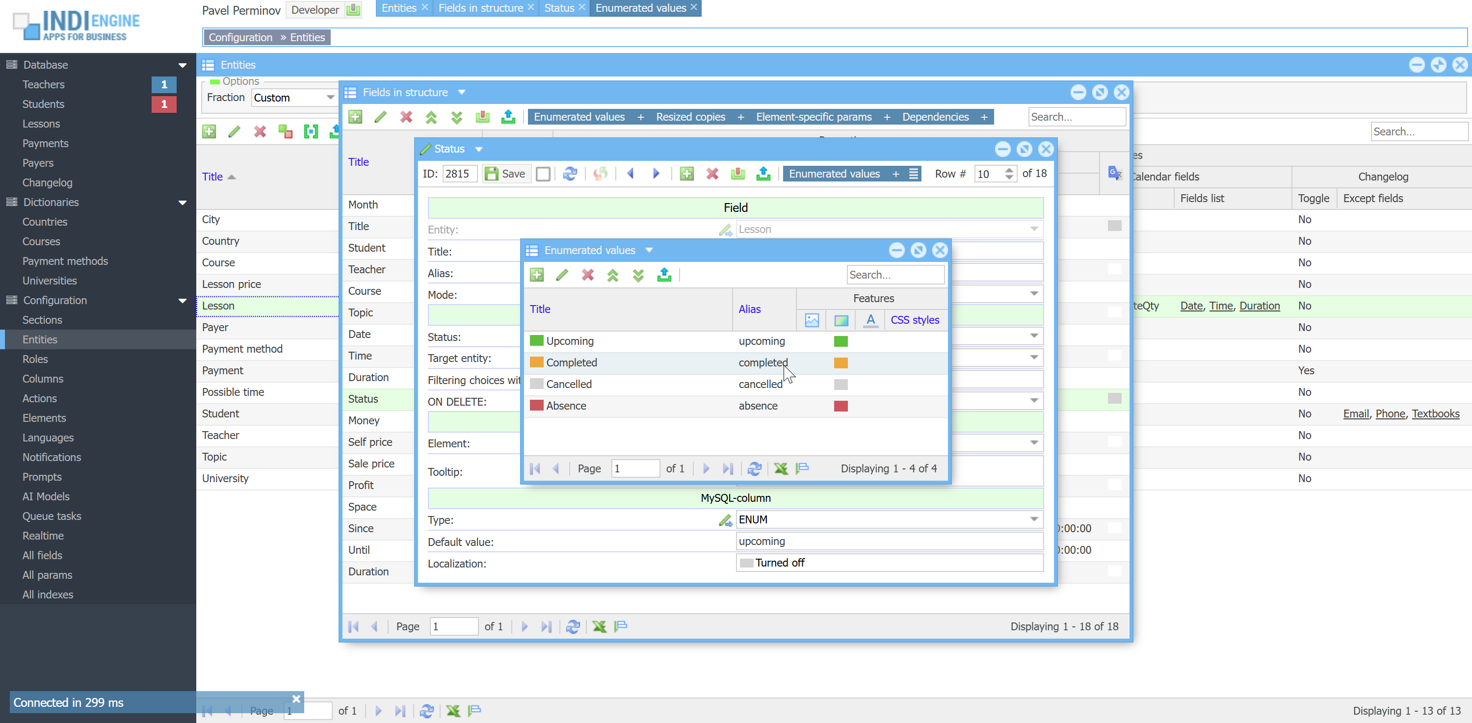The height and width of the screenshot is (723, 1472).
Task: Expand the Type ENUM dropdown
Action: pos(1034,519)
